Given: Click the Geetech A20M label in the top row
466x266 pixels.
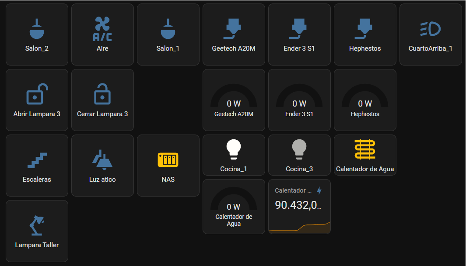Looking at the screenshot, I should point(234,48).
